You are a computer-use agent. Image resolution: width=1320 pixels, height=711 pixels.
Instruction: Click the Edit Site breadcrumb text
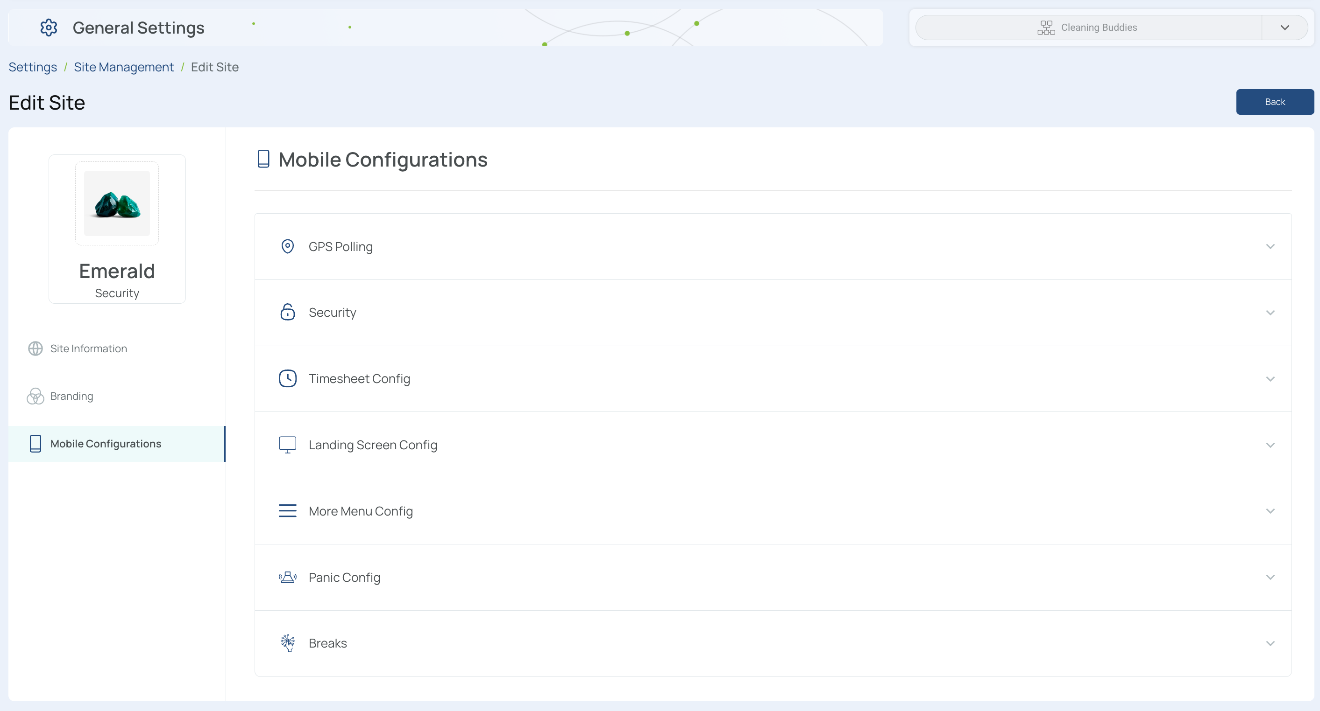215,67
